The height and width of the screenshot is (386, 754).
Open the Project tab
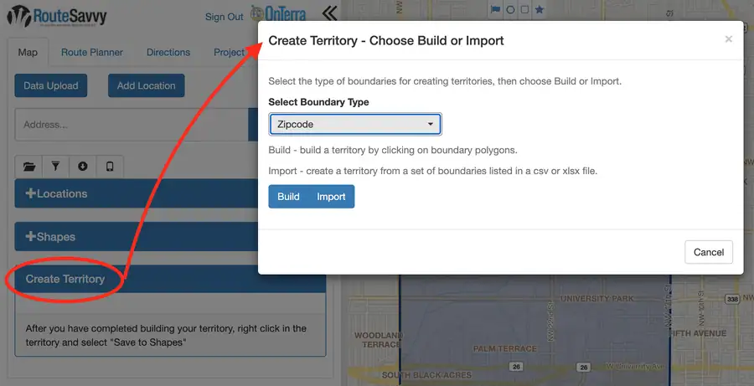coord(230,53)
